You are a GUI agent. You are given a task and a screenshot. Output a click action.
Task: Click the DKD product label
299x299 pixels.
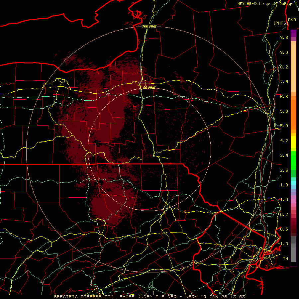point(292,20)
